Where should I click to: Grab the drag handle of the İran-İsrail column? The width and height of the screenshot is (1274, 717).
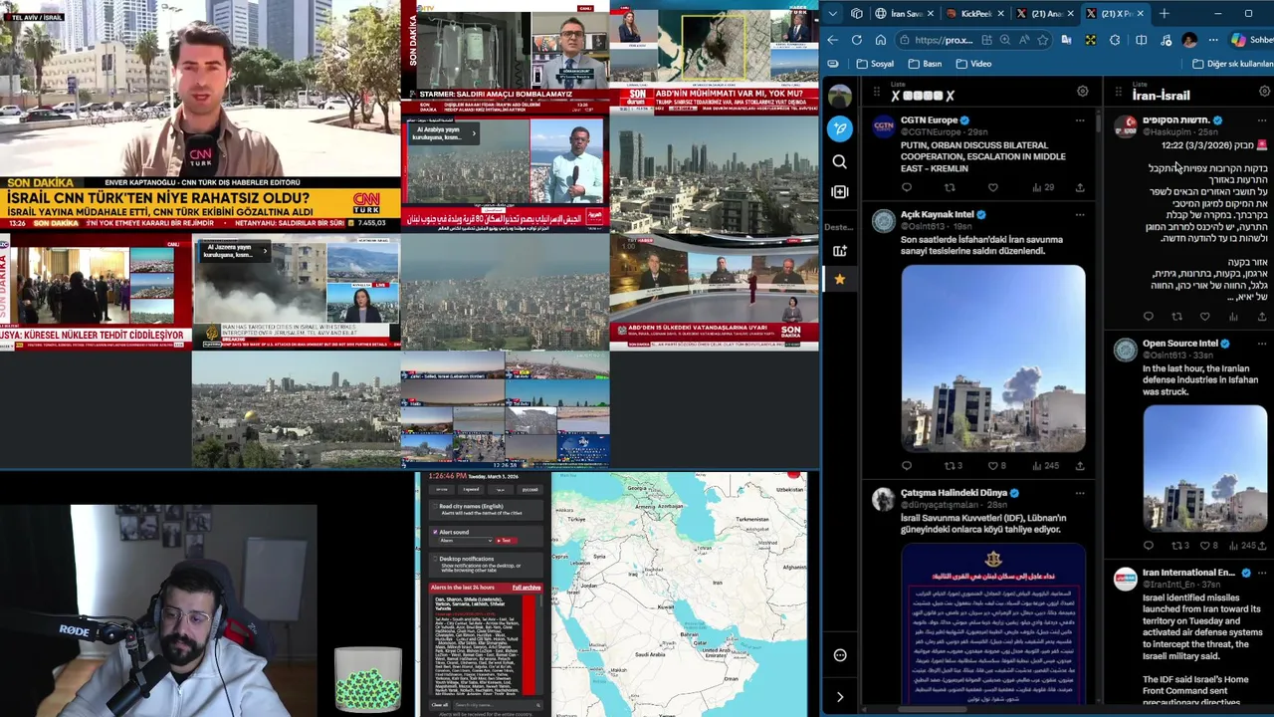pos(1118,93)
